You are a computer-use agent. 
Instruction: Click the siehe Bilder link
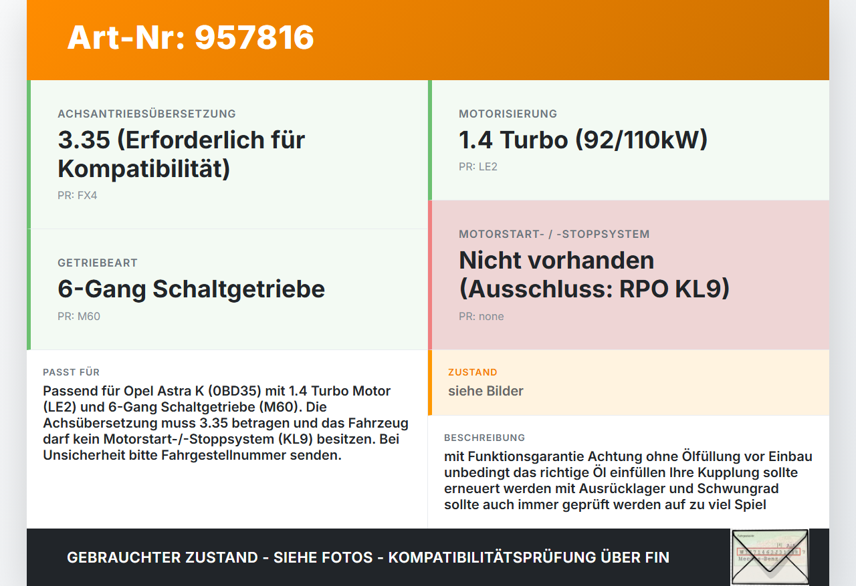[486, 391]
